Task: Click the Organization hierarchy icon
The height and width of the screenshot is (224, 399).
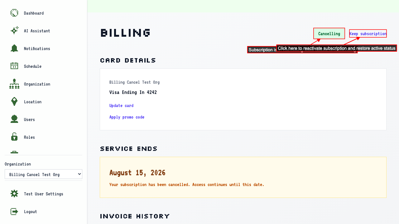Action: [14, 84]
